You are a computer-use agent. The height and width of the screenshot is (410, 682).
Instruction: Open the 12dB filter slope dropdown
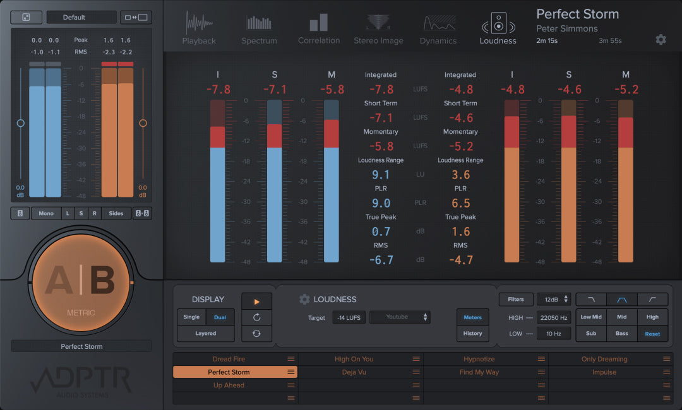(x=554, y=300)
